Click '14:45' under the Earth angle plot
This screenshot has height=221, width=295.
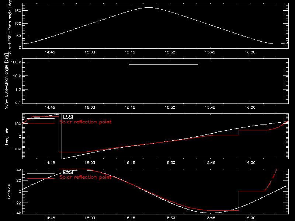[x=50, y=52]
